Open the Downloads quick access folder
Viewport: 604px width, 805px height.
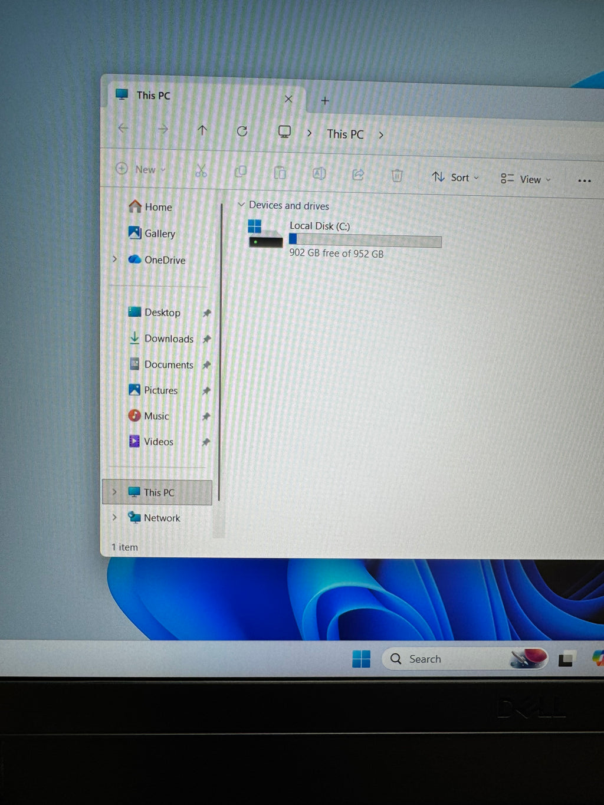pos(161,339)
